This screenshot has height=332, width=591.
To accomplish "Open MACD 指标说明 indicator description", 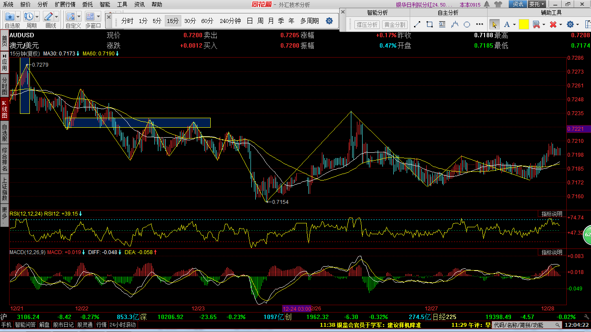I will click(552, 252).
